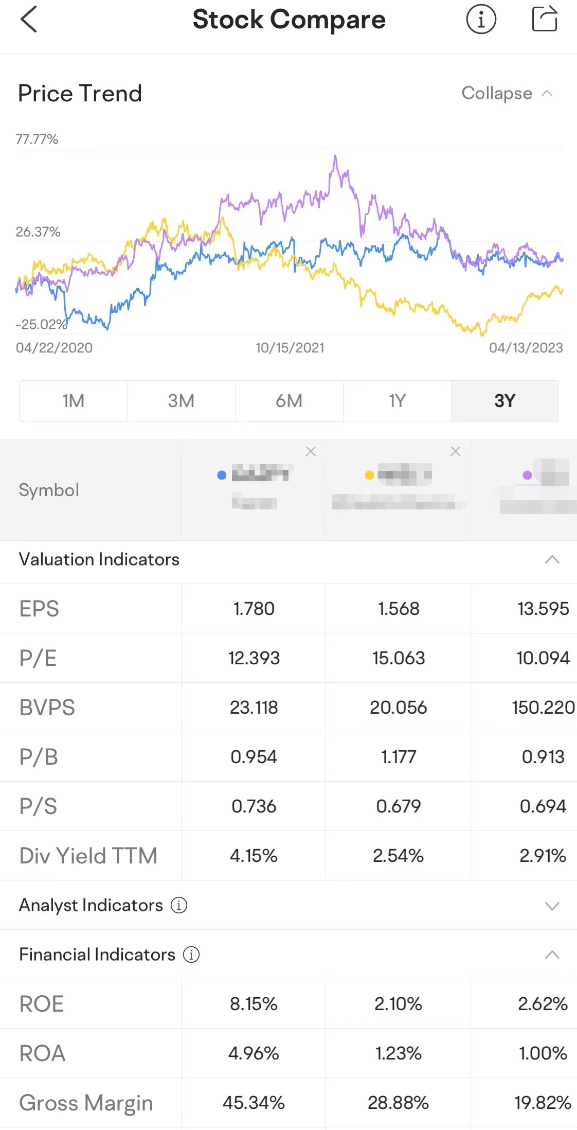The width and height of the screenshot is (577, 1130).
Task: Tap info icon beside Financial Indicators
Action: (191, 955)
